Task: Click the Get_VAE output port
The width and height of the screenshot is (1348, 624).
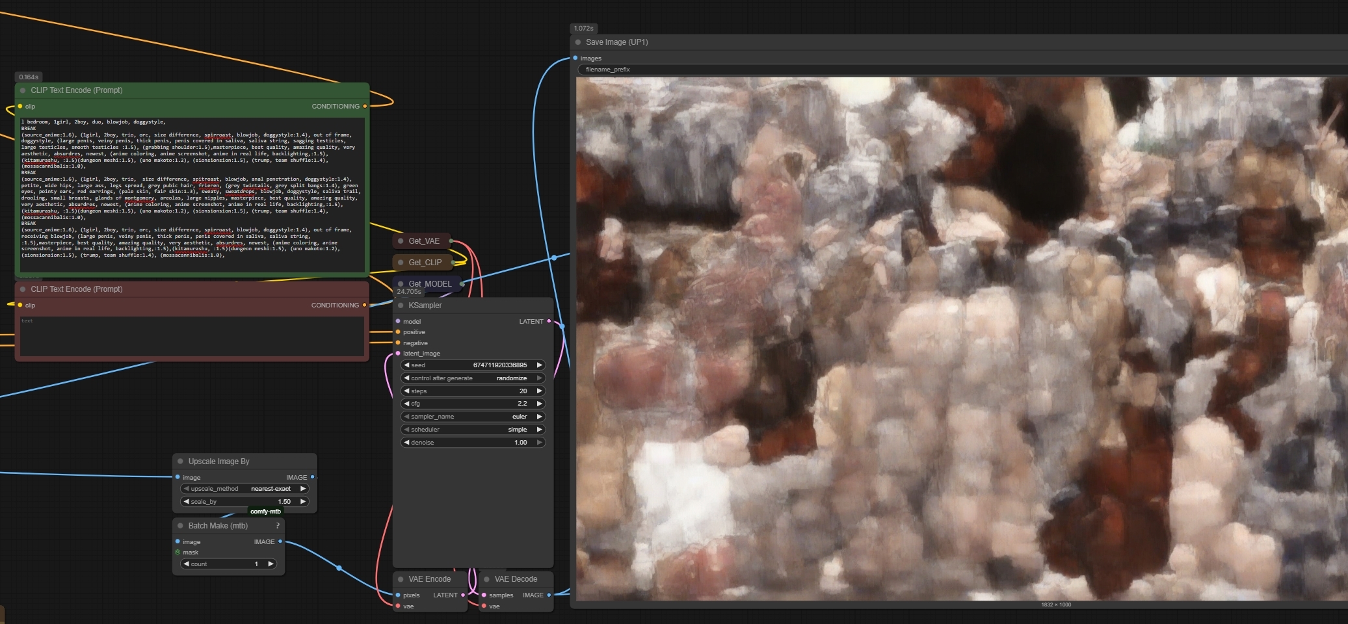Action: 451,241
